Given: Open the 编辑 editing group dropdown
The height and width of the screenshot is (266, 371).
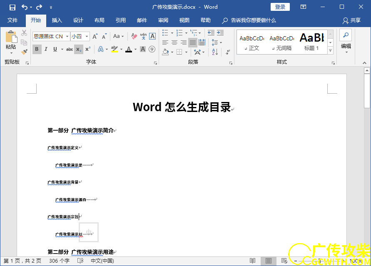Looking at the screenshot, I should (346, 42).
